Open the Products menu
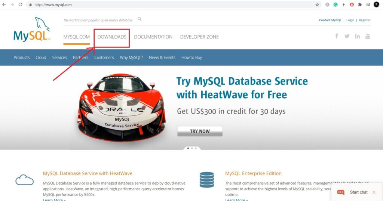Viewport: 383px width, 201px height. tap(21, 57)
